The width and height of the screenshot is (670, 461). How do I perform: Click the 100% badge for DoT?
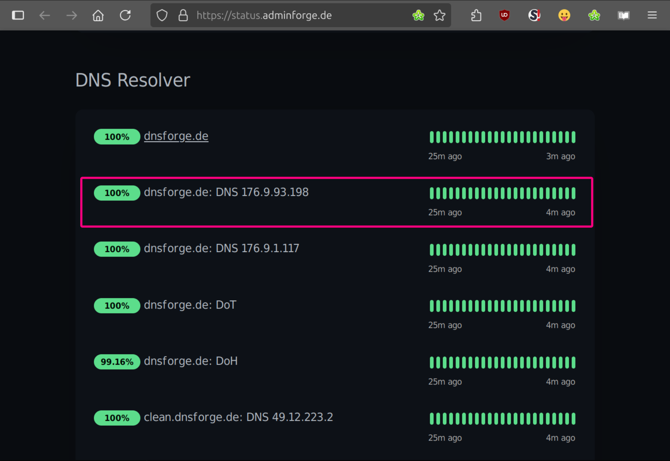coord(117,305)
